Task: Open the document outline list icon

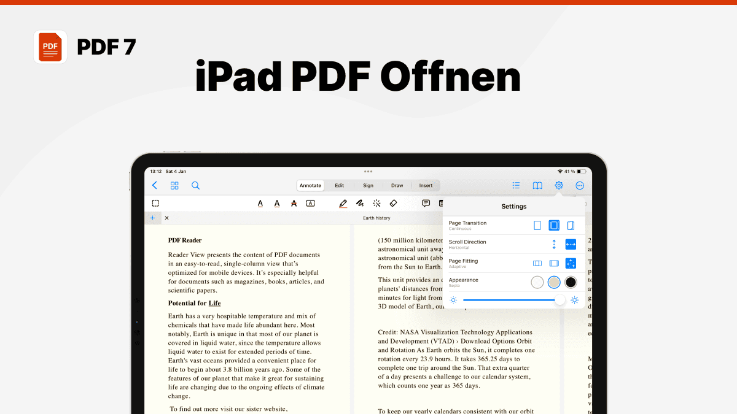Action: 516,185
